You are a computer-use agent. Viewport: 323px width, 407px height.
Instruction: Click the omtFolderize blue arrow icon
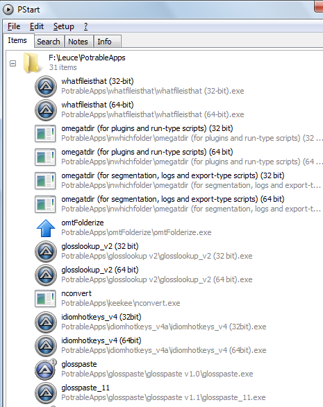46,228
